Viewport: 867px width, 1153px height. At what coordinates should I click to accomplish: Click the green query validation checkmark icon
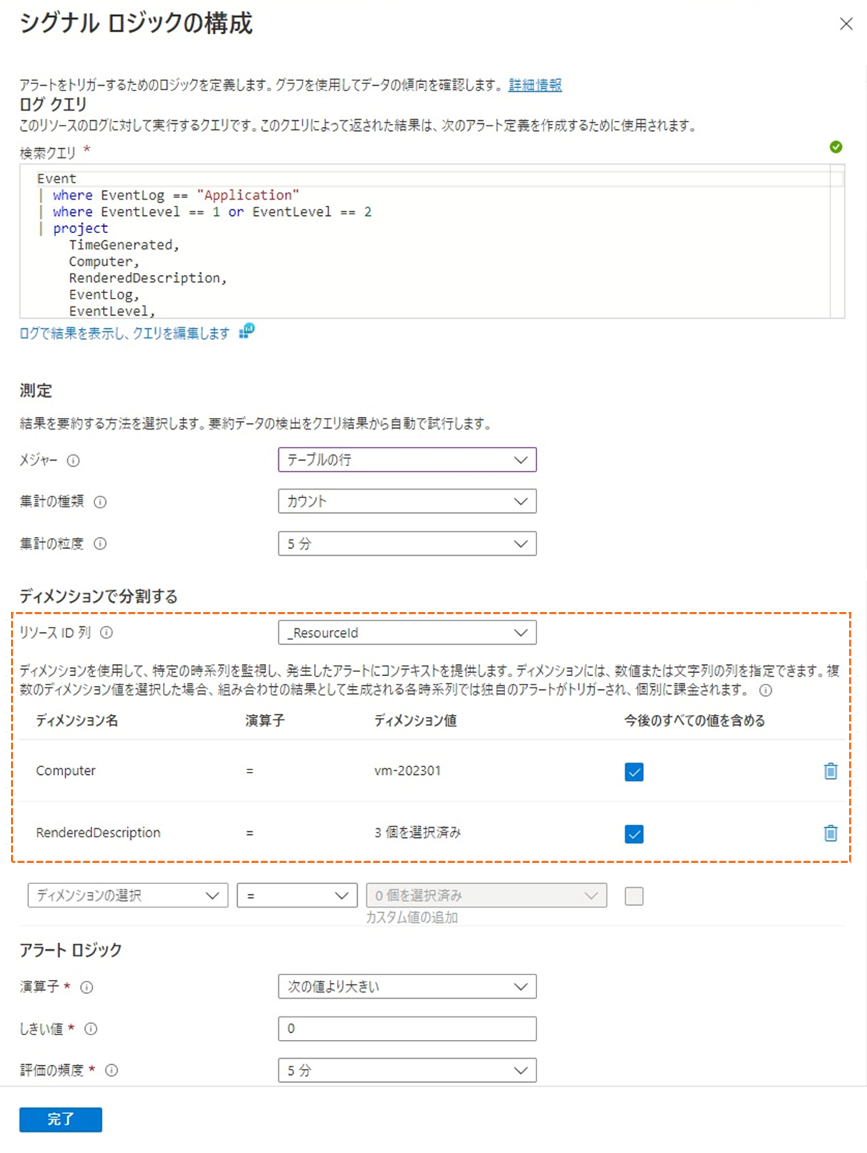(836, 147)
